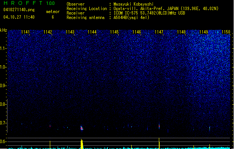Click the 1144 time marker
Image resolution: width=234 pixels, height=149 pixels.
coord(92,32)
